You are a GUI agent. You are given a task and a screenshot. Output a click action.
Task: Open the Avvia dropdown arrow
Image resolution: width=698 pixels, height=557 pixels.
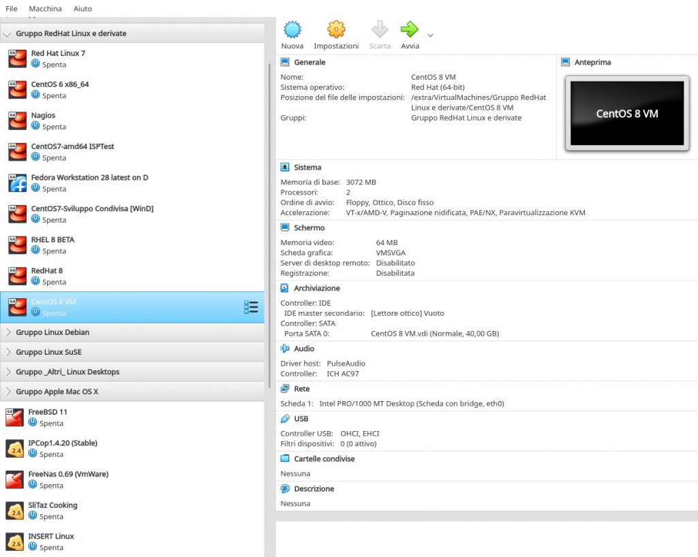pyautogui.click(x=430, y=35)
